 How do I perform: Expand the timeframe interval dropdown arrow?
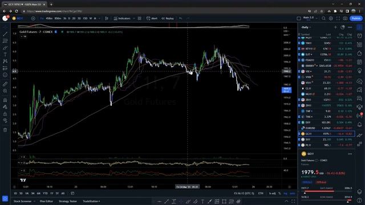[x=100, y=18]
